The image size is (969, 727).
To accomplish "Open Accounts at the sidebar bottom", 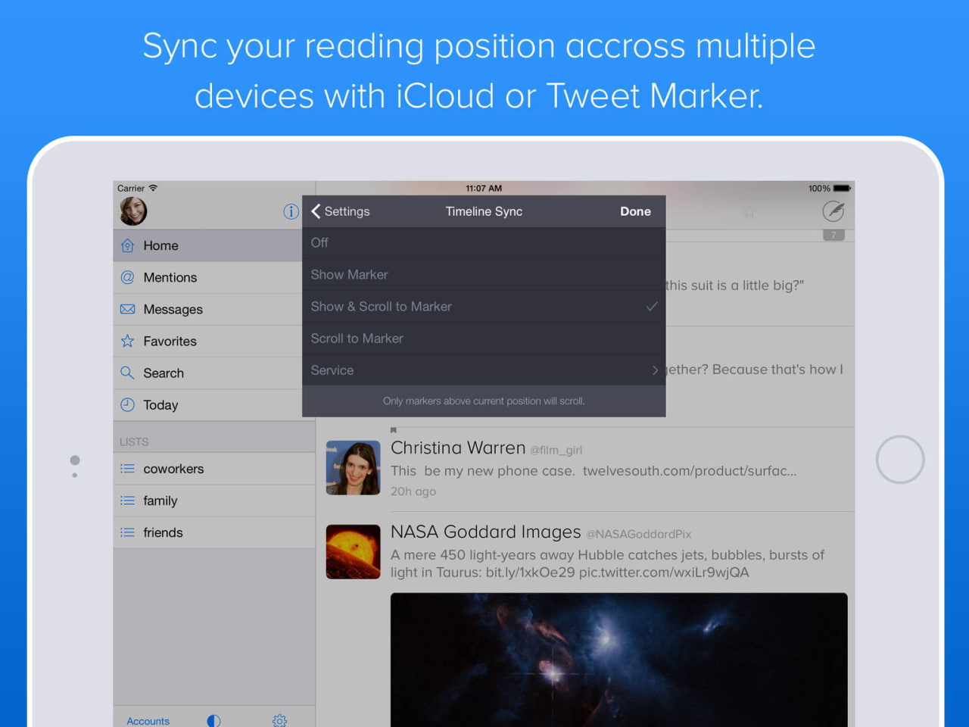I will pyautogui.click(x=148, y=721).
